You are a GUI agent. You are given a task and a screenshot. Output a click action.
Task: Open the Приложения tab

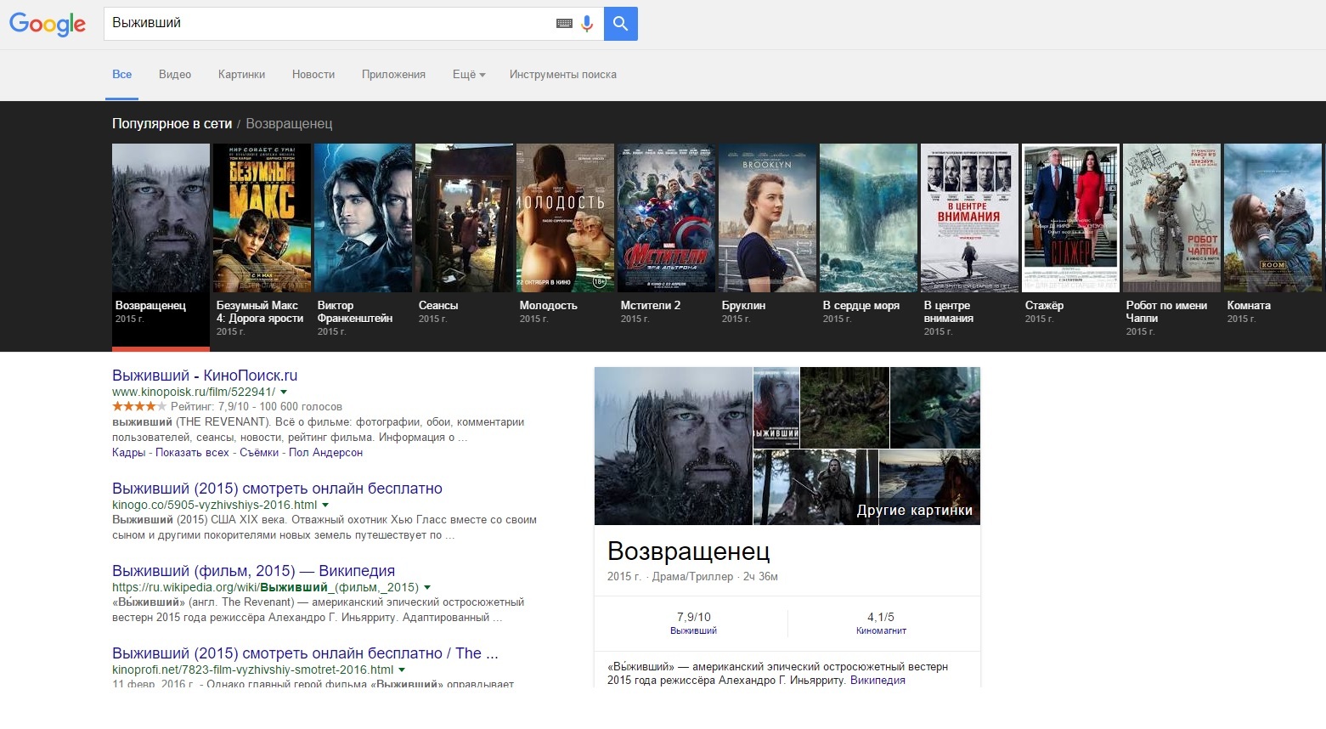tap(393, 75)
